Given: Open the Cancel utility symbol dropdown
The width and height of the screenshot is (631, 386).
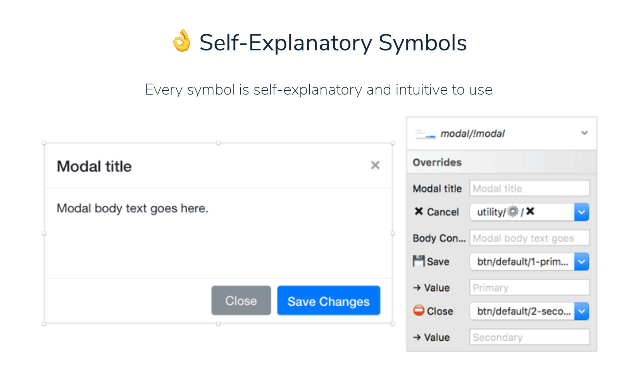Looking at the screenshot, I should [x=581, y=212].
